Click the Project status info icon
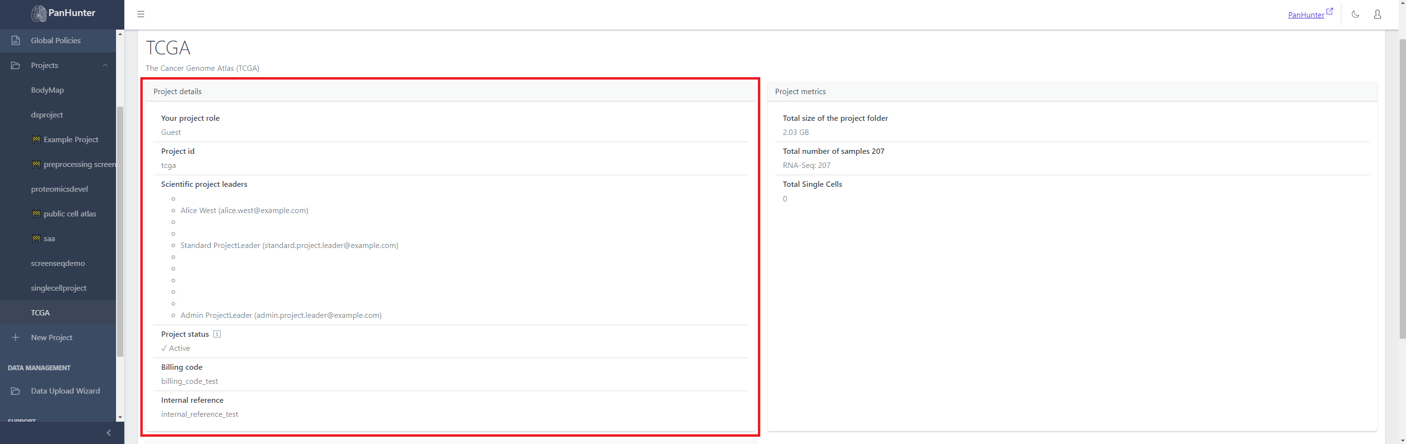 217,334
